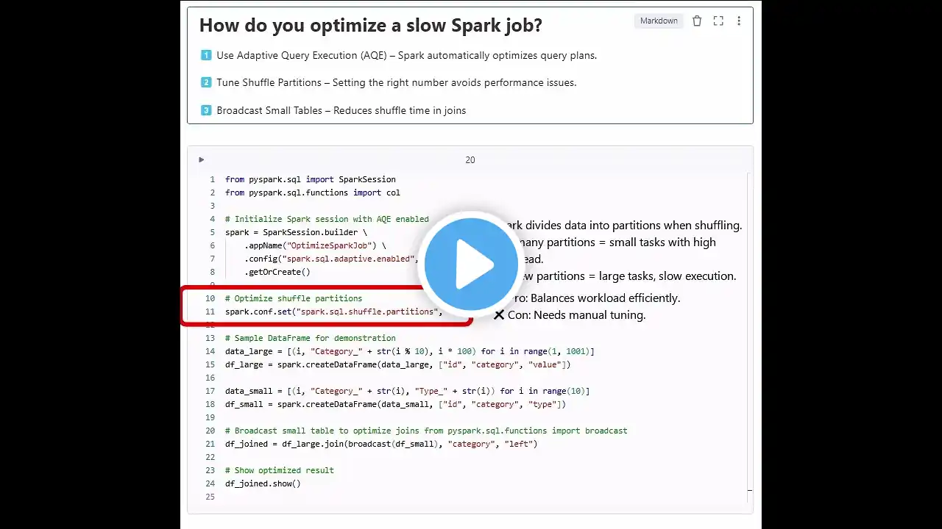Click the "data_small = [(i, ..." code line
The image size is (942, 529).
click(408, 391)
